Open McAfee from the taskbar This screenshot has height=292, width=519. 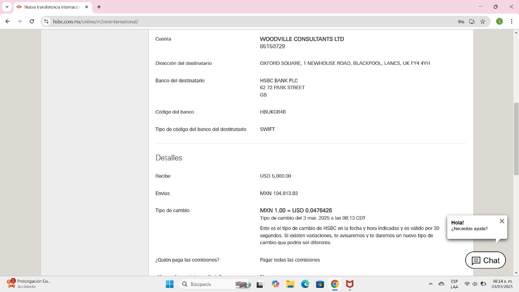350,284
